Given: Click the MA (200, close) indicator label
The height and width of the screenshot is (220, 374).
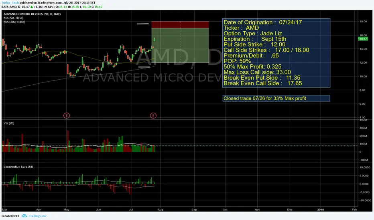Looking at the screenshot, I should click(14, 22).
